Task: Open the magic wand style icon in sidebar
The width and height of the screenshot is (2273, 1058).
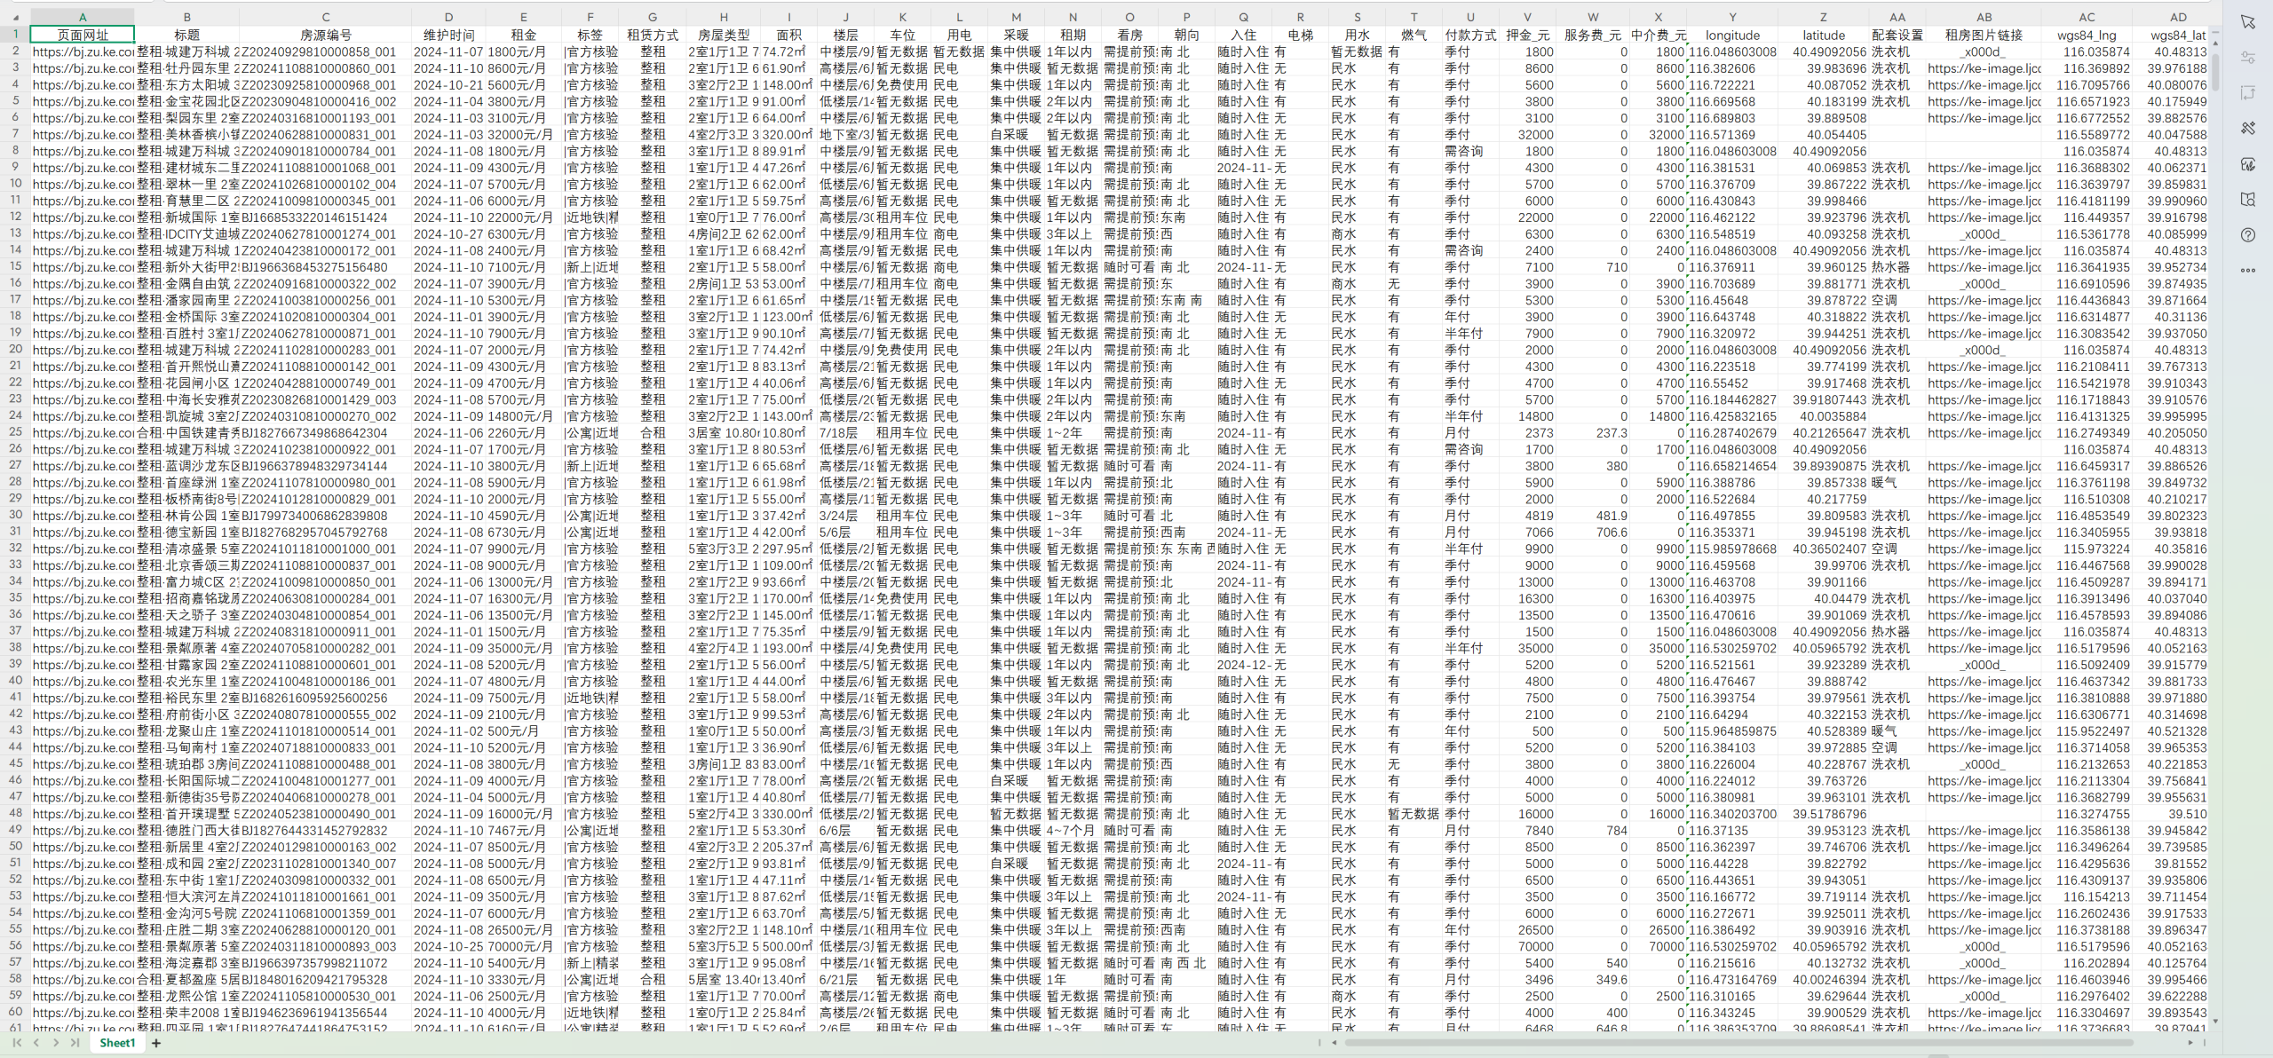Action: pos(2247,128)
